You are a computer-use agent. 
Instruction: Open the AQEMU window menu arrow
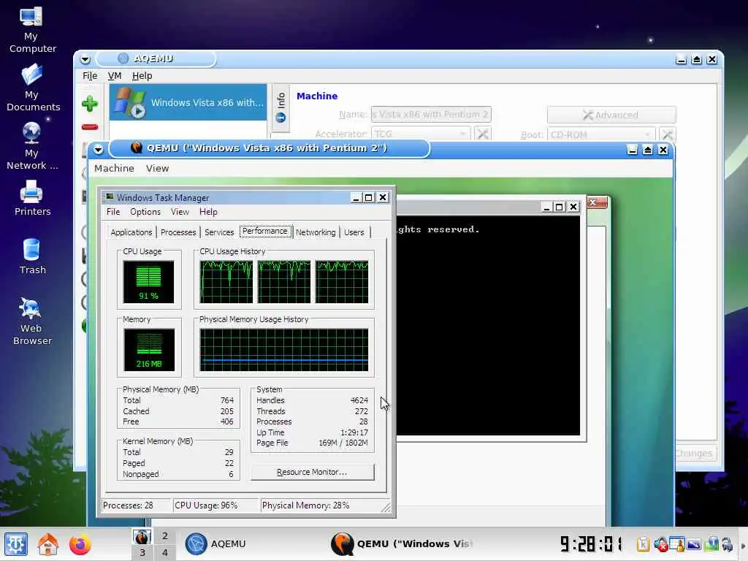tap(85, 60)
